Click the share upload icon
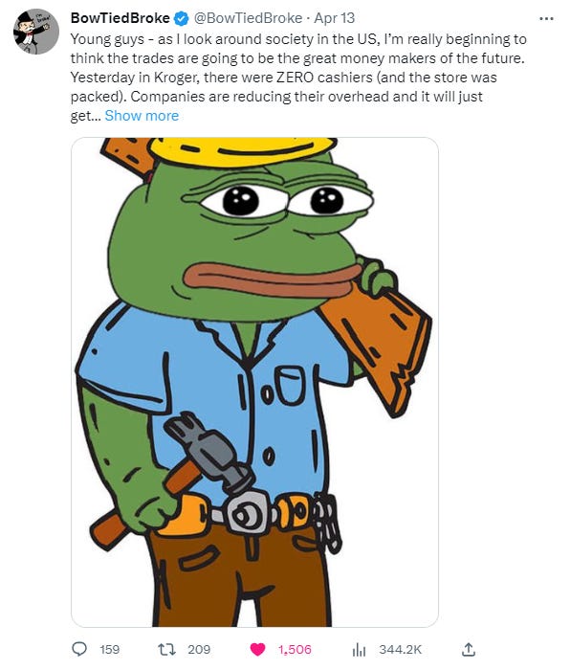 pyautogui.click(x=469, y=649)
